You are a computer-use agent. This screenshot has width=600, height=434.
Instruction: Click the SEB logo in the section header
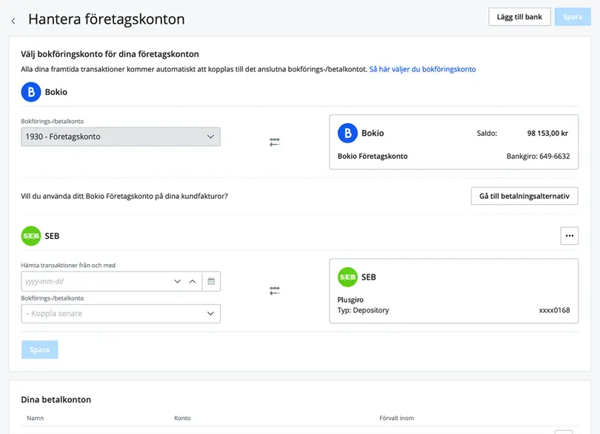coord(31,236)
